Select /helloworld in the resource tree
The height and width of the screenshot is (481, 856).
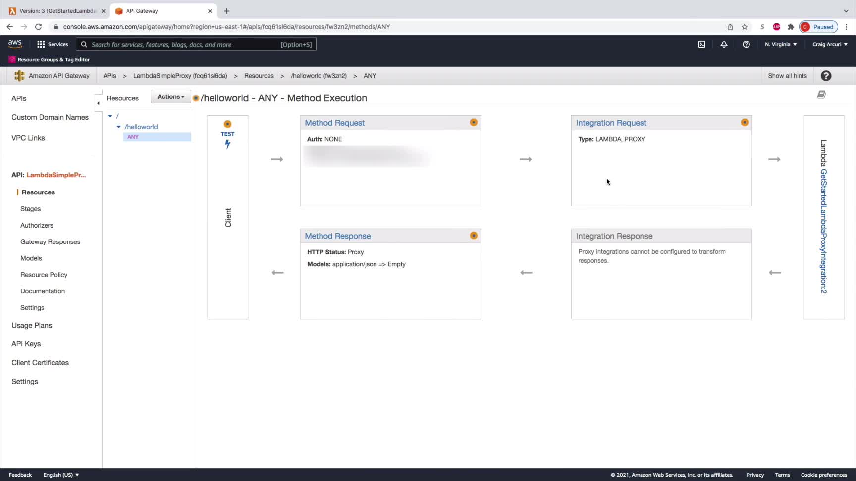(141, 127)
